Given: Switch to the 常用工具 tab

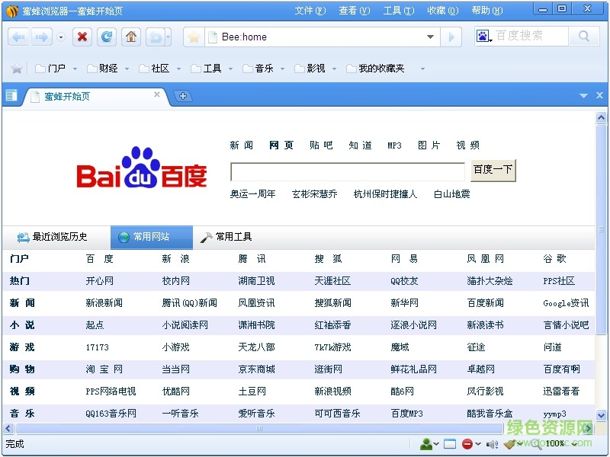Looking at the screenshot, I should tap(226, 236).
